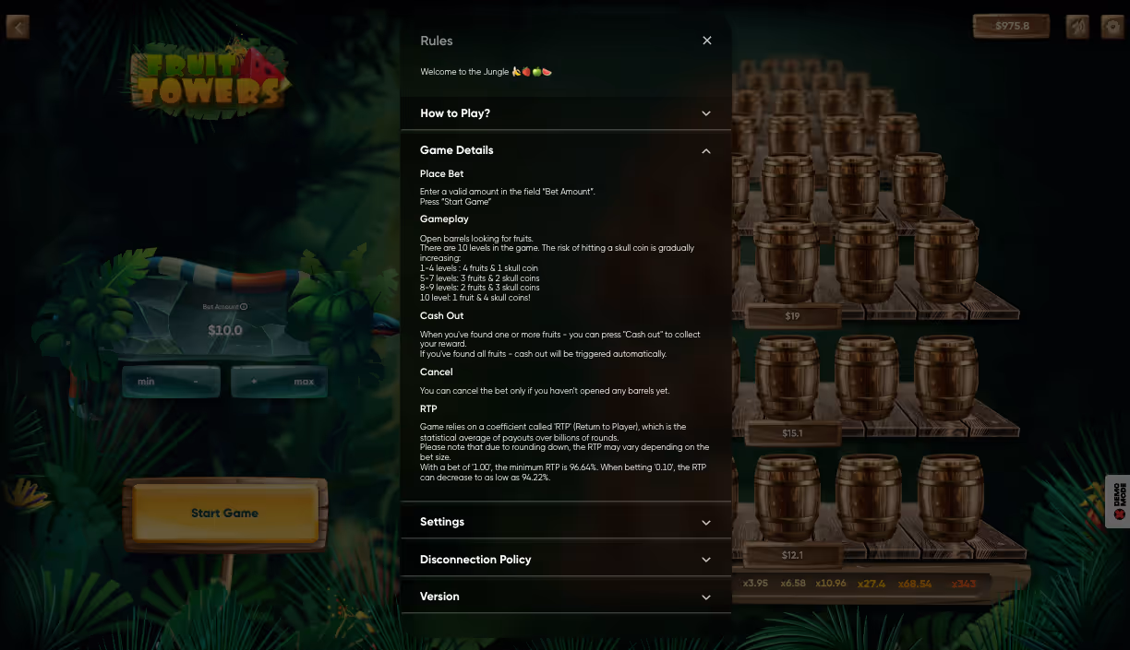The image size is (1130, 650).
Task: Click the $10.0 bet amount field
Action: 225,330
